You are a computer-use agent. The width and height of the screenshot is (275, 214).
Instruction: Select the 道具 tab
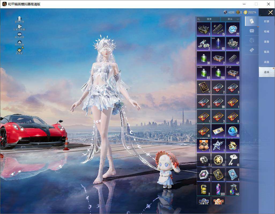tap(267, 72)
